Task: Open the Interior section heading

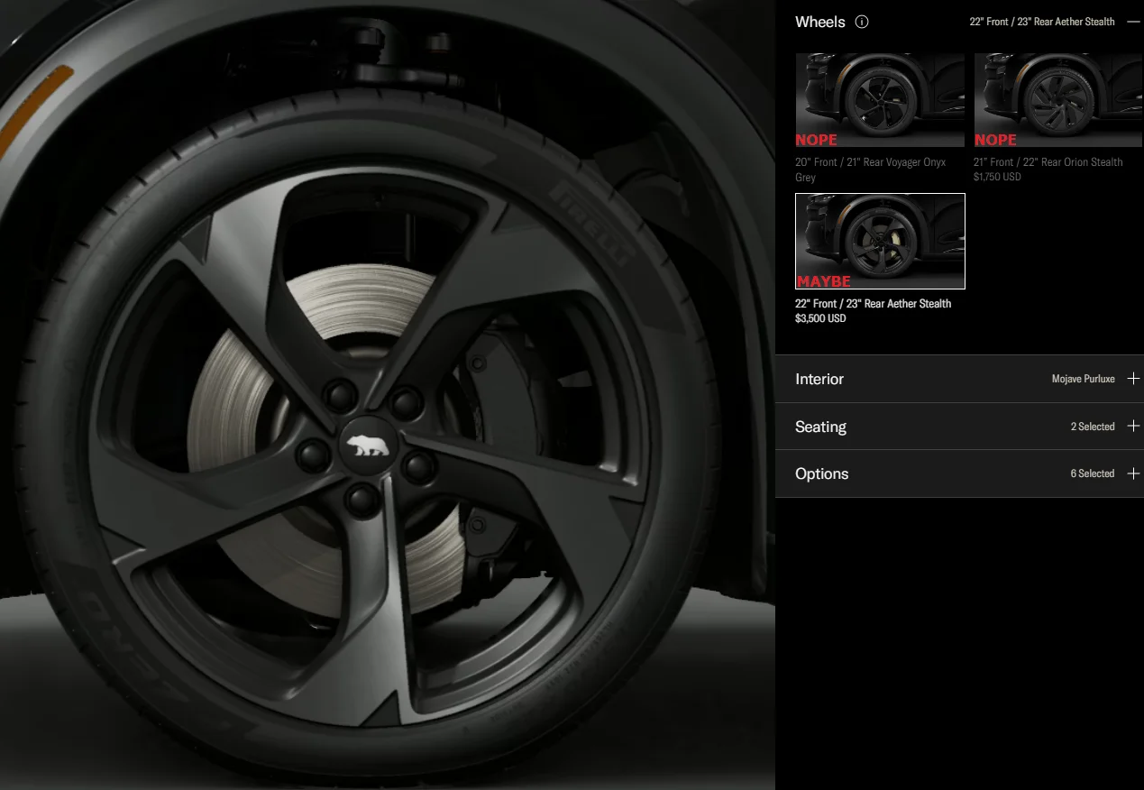Action: click(x=819, y=379)
